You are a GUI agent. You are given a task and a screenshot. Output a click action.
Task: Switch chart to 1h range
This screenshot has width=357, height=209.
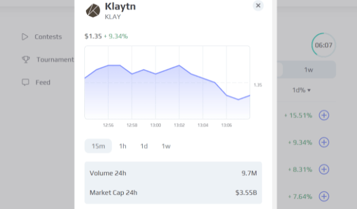pyautogui.click(x=122, y=146)
